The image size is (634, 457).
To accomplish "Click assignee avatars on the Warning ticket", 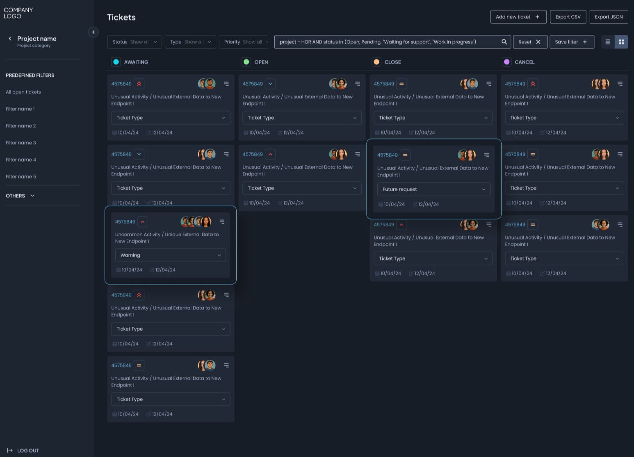I will click(196, 222).
